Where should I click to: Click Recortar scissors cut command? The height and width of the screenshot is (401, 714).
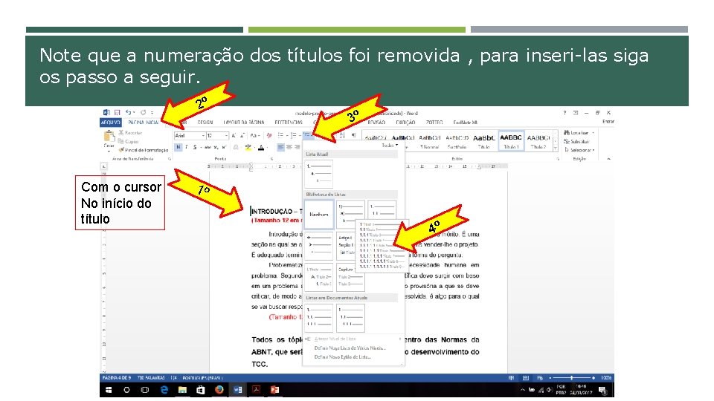pos(130,133)
